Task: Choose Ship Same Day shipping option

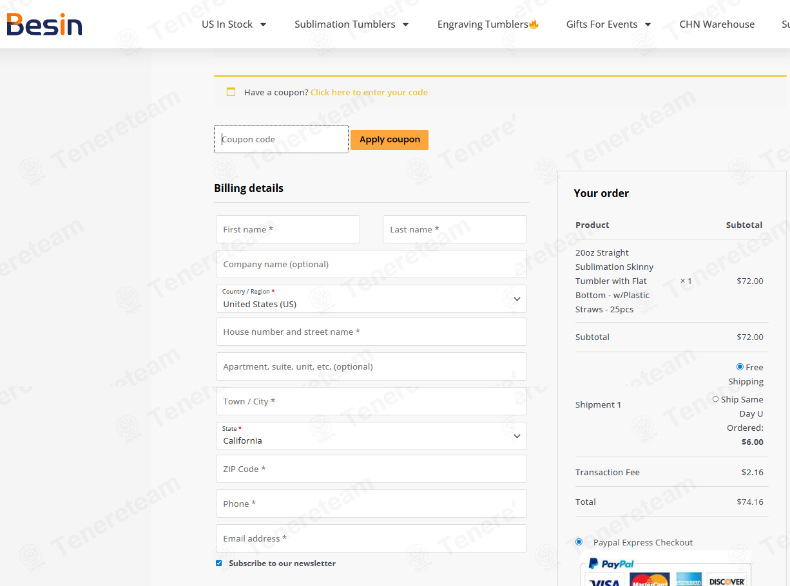Action: (715, 399)
